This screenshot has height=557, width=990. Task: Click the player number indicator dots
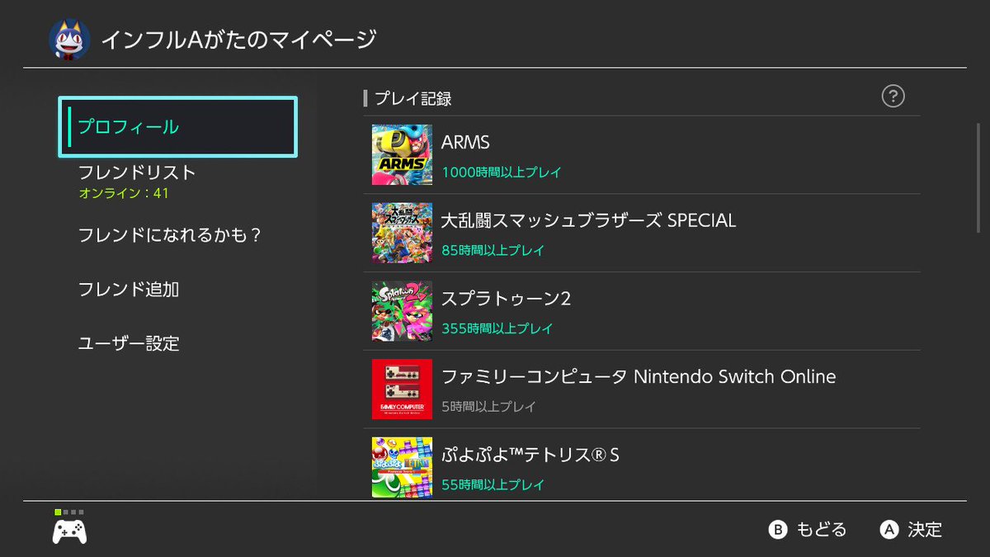point(69,512)
